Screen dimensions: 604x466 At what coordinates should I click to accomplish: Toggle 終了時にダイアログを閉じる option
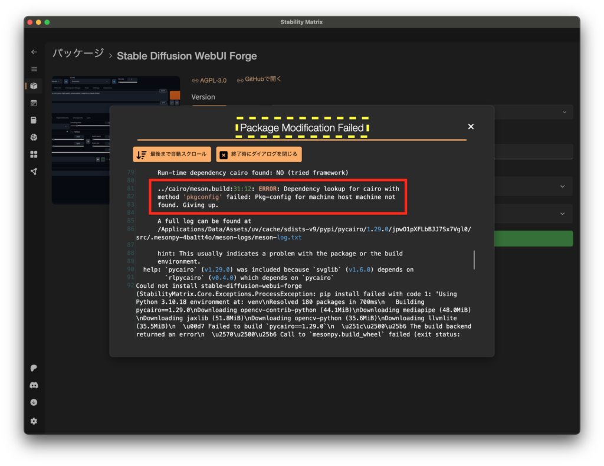[259, 155]
